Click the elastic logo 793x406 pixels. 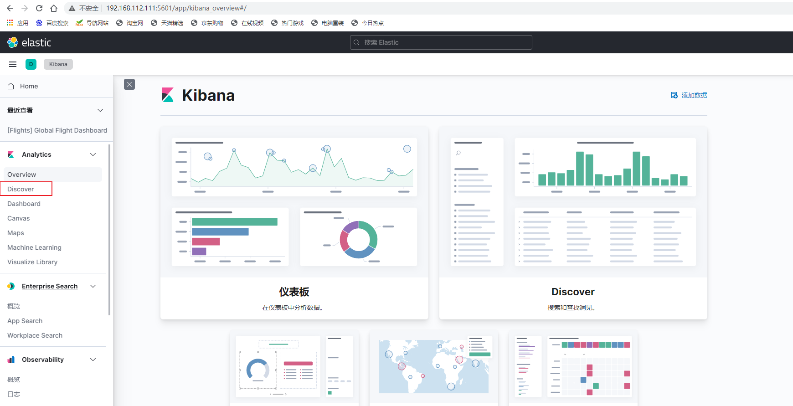29,42
